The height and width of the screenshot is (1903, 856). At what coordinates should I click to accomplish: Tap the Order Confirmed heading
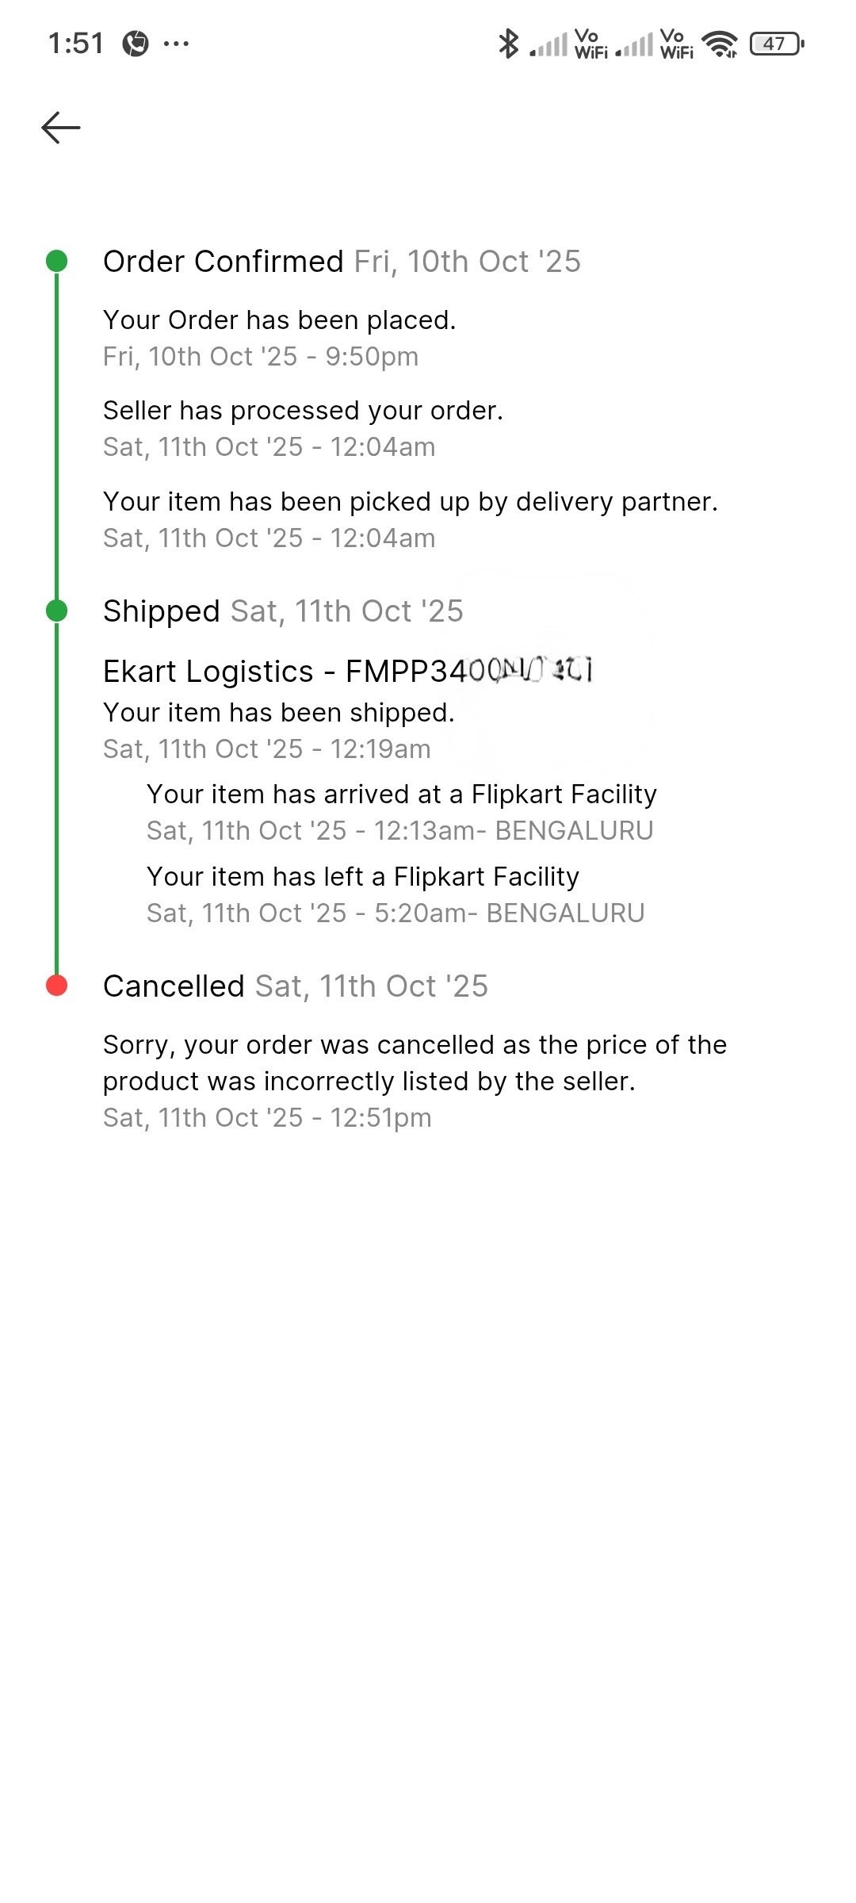coord(224,262)
